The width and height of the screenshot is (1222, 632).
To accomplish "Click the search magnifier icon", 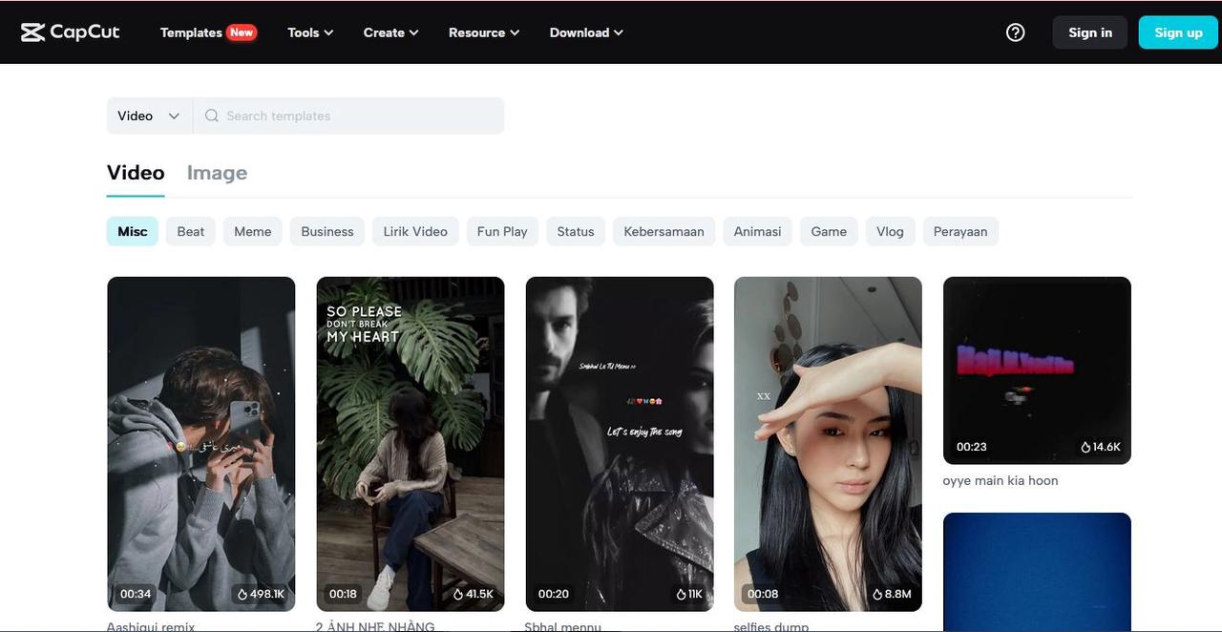I will (x=212, y=116).
